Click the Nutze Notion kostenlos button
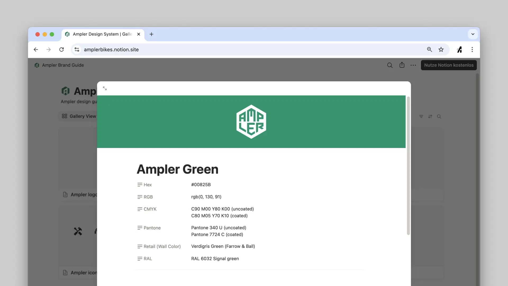This screenshot has width=508, height=286. 449,65
